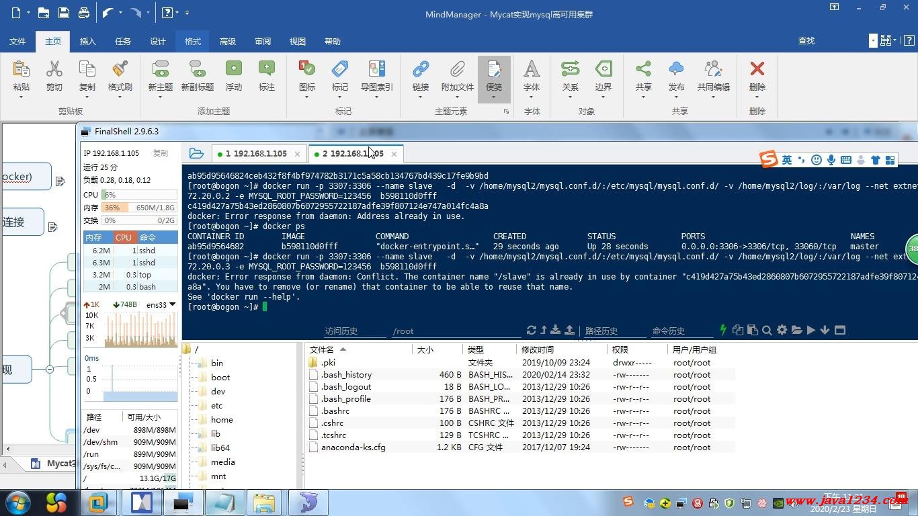Start co-editing (共同编辑)
This screenshot has height=516, width=918.
point(713,69)
